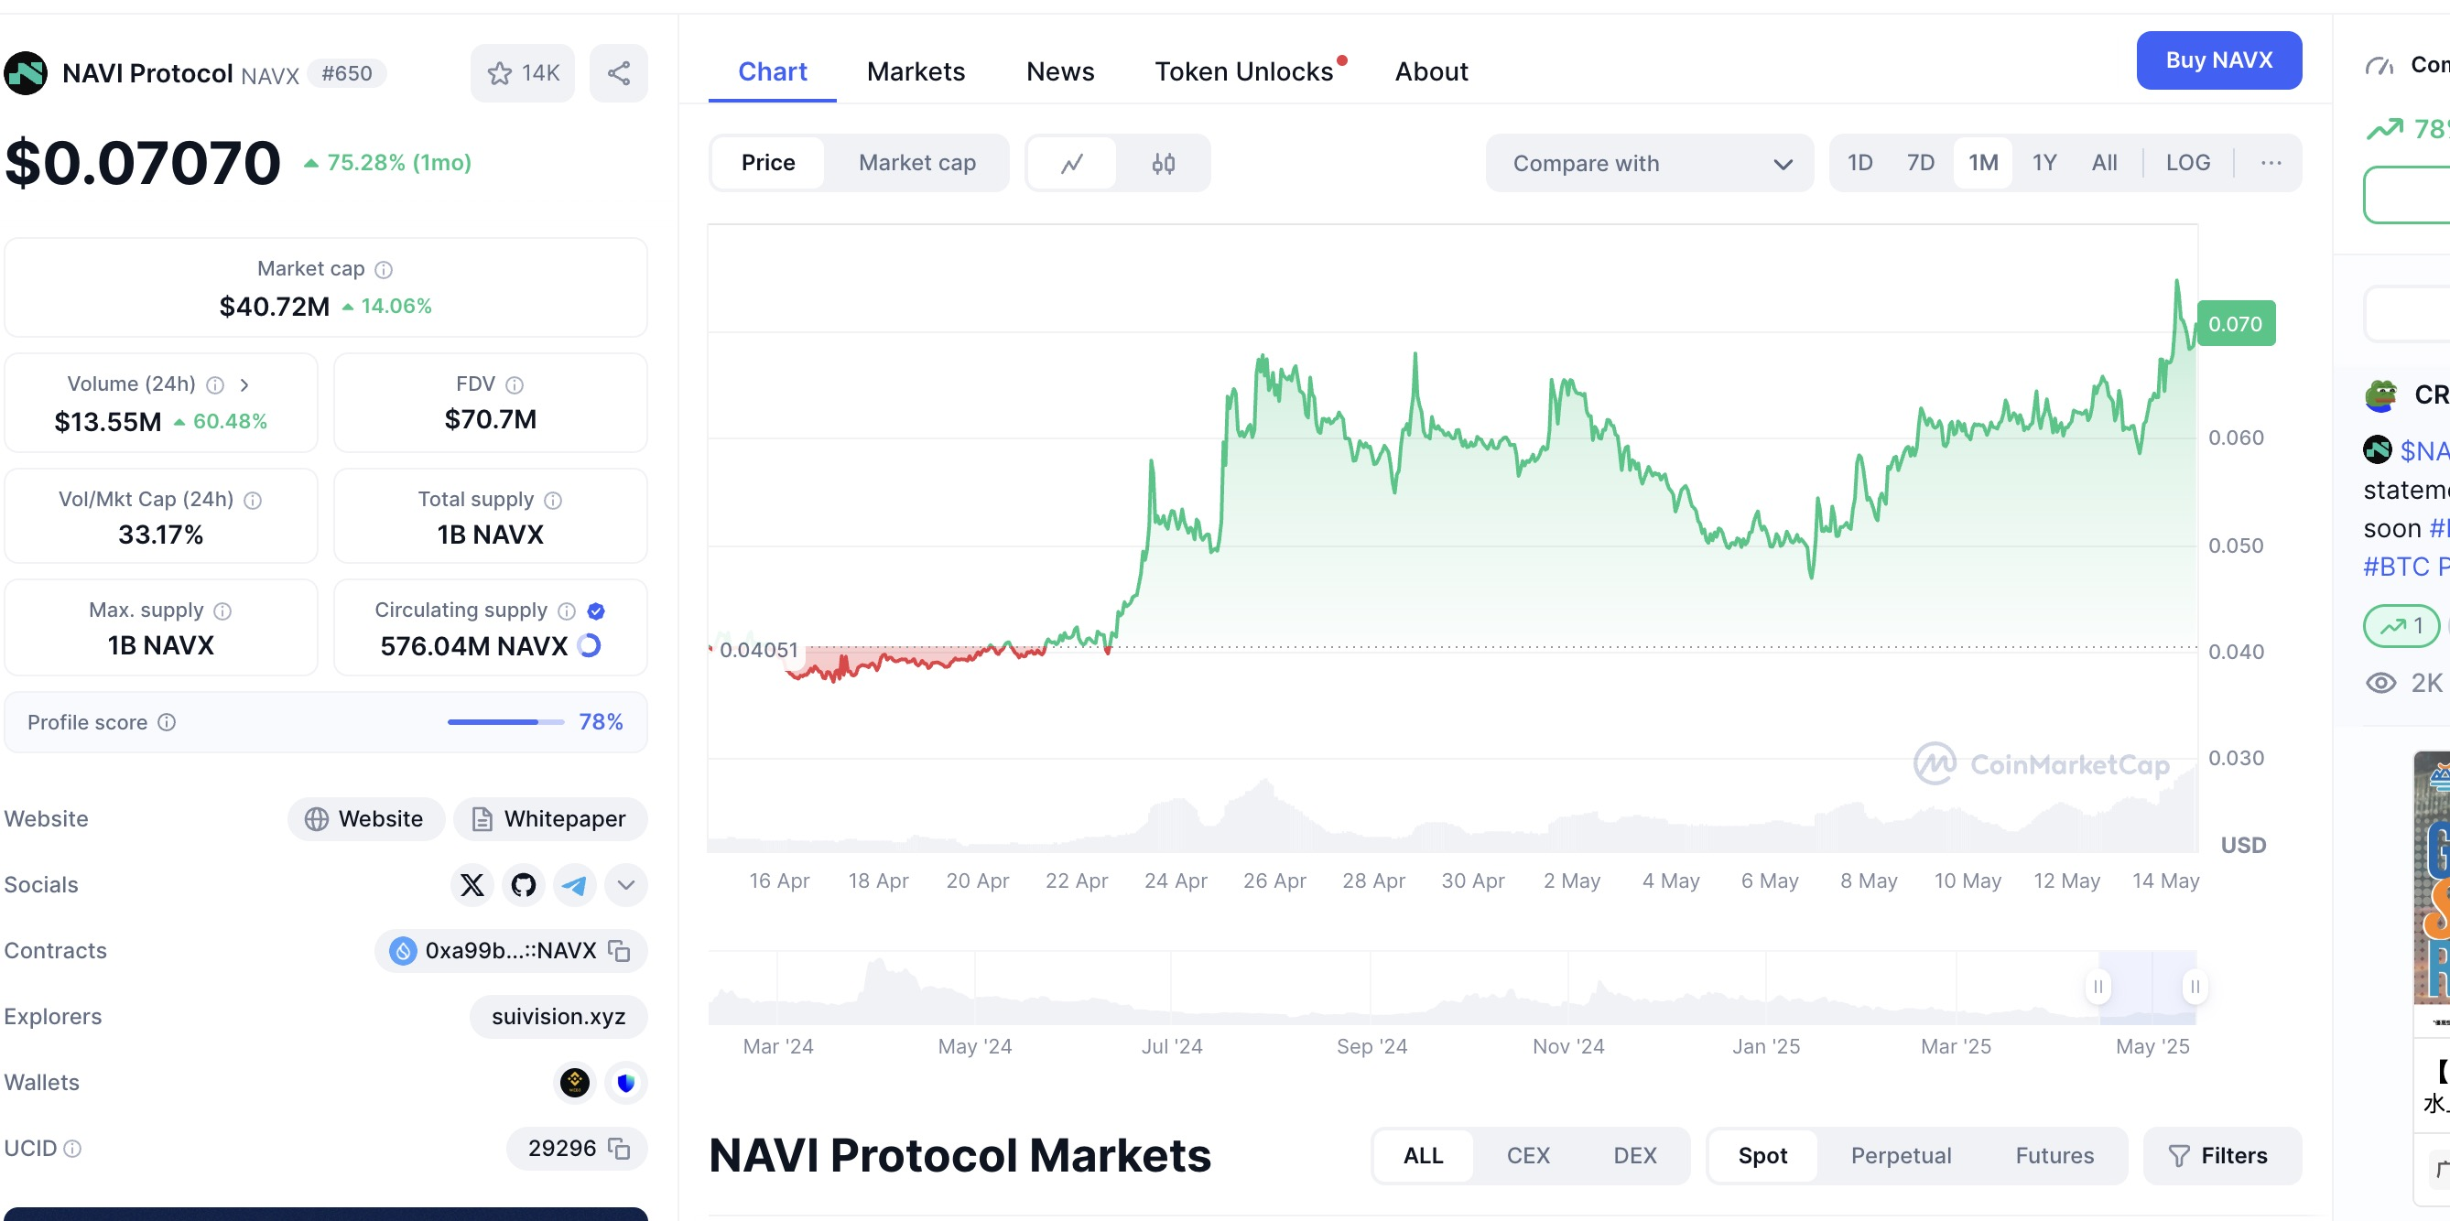The height and width of the screenshot is (1221, 2450).
Task: Click the 0.070 current price label
Action: click(x=2236, y=324)
